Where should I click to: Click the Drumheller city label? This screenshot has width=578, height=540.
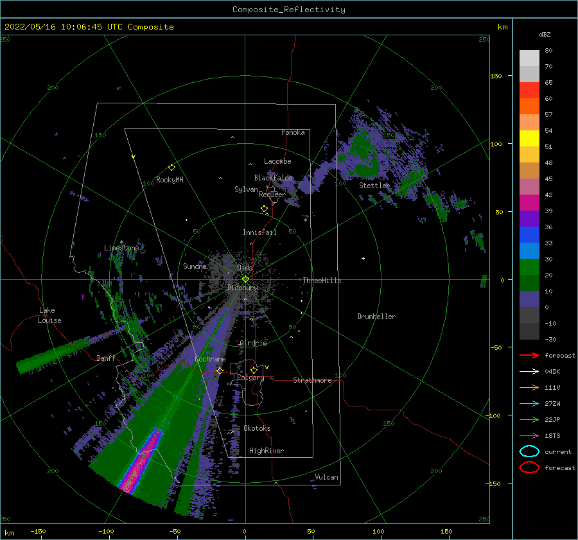pyautogui.click(x=376, y=317)
